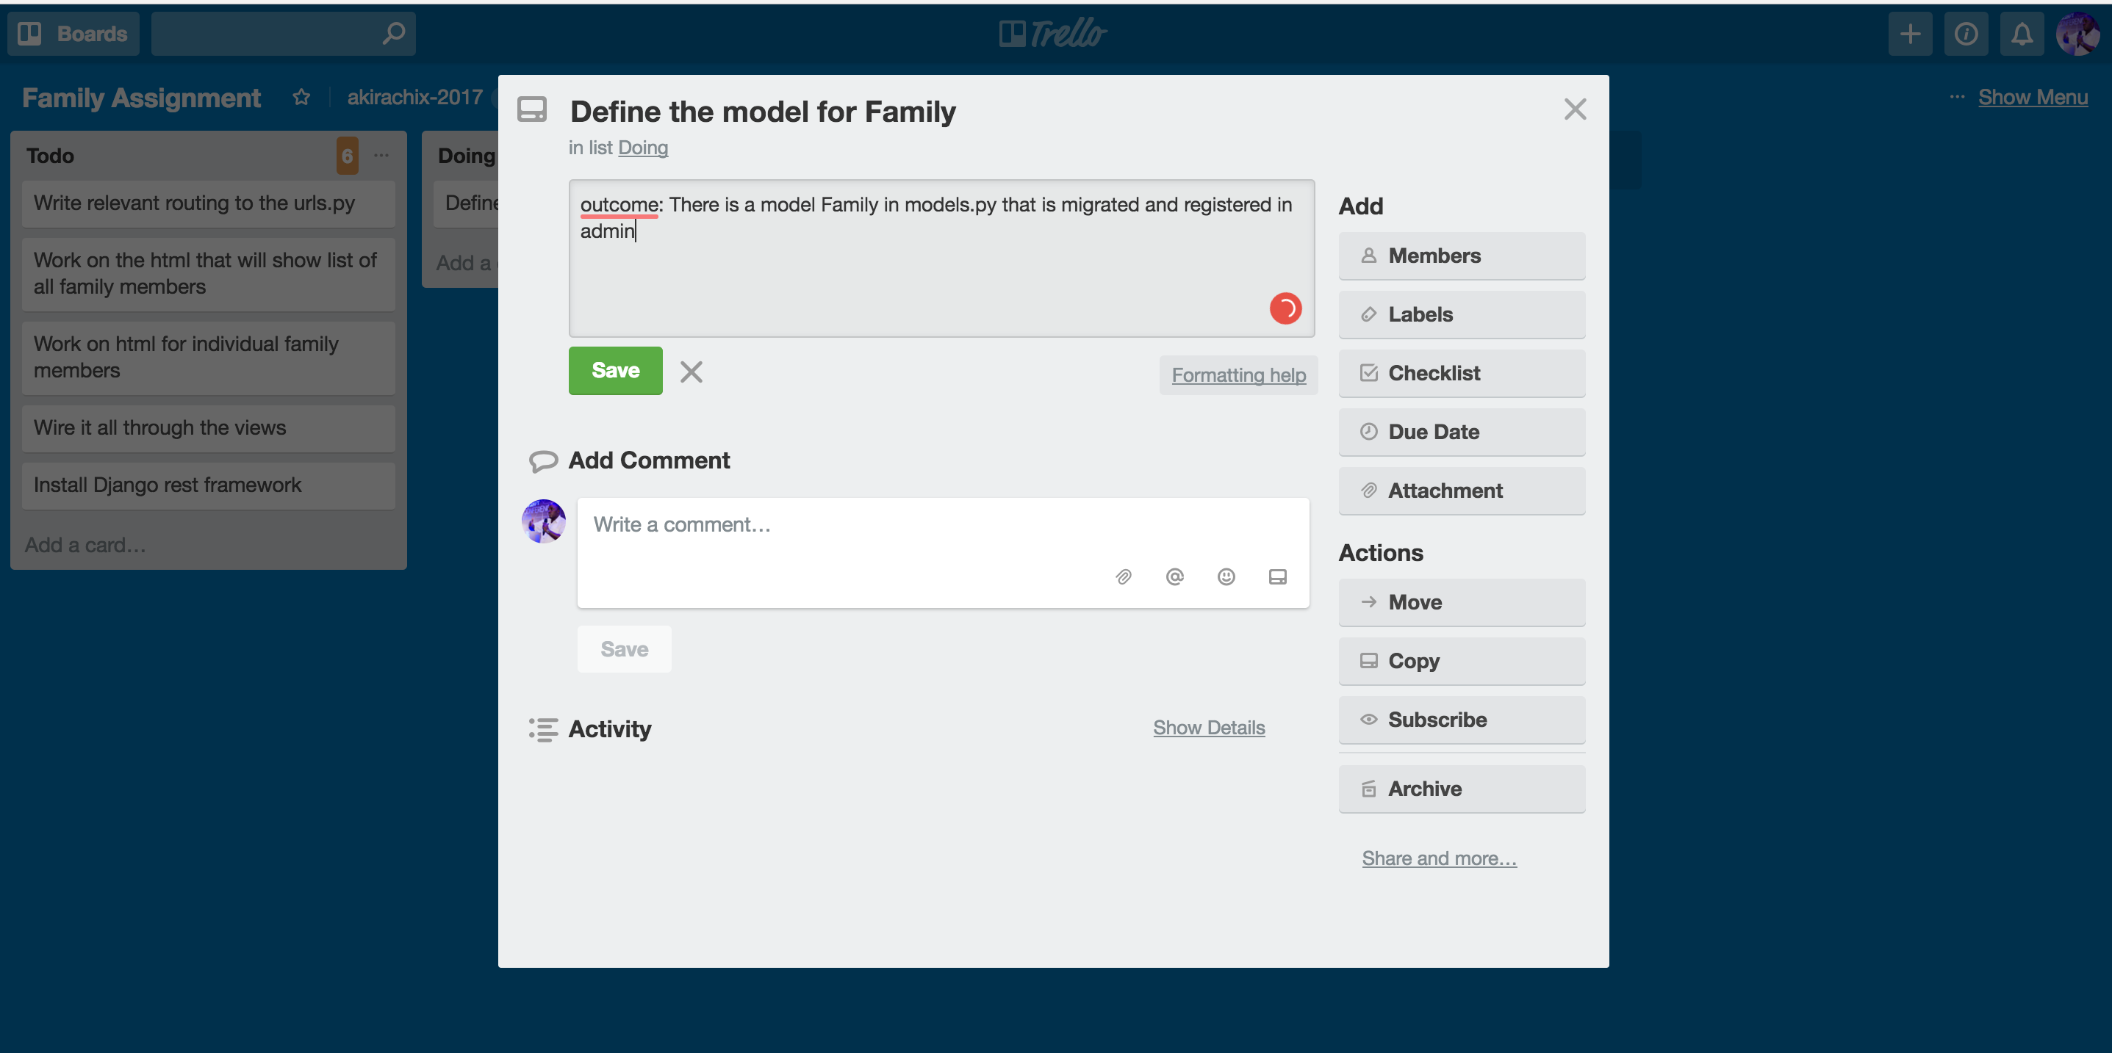The image size is (2112, 1053).
Task: Star the Family Assignment board
Action: 302,97
